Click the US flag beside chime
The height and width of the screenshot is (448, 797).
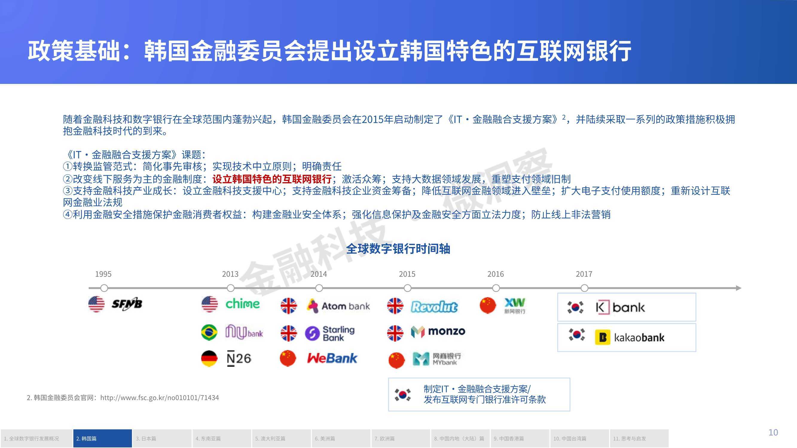(x=210, y=304)
